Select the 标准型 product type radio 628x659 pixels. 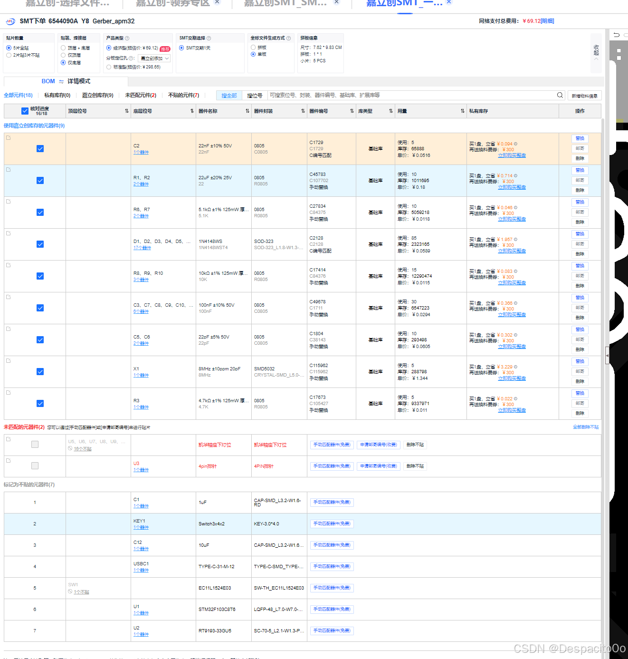109,67
